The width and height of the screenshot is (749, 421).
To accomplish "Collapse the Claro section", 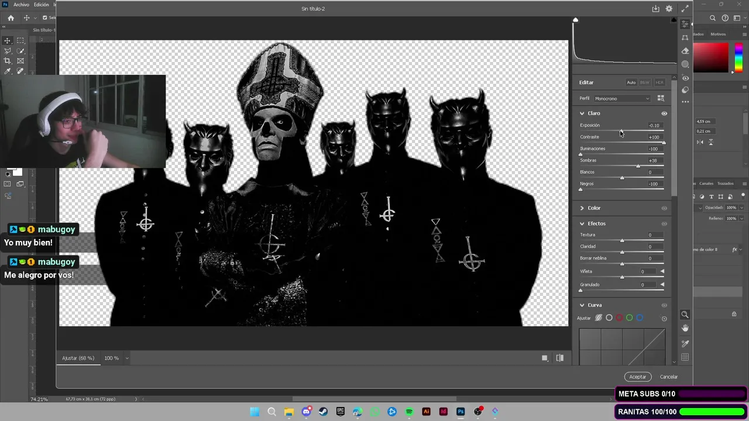I will point(582,113).
